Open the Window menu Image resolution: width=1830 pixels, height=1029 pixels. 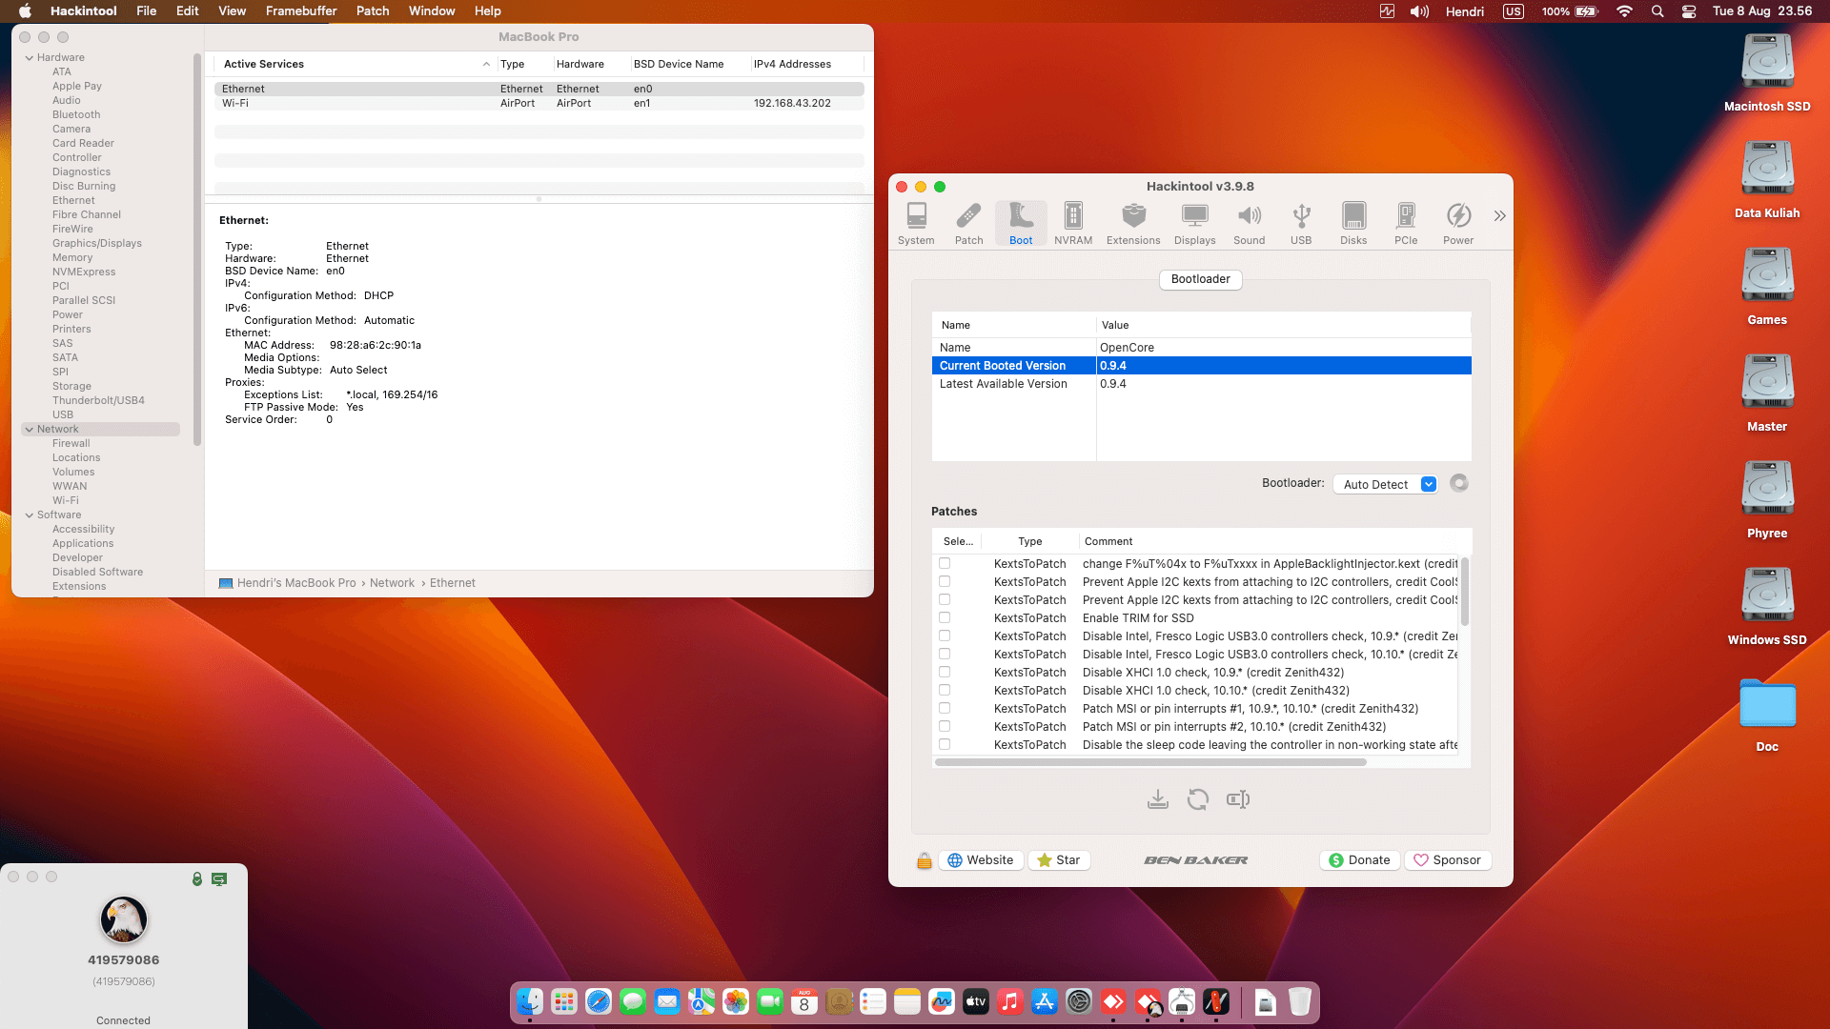point(432,11)
